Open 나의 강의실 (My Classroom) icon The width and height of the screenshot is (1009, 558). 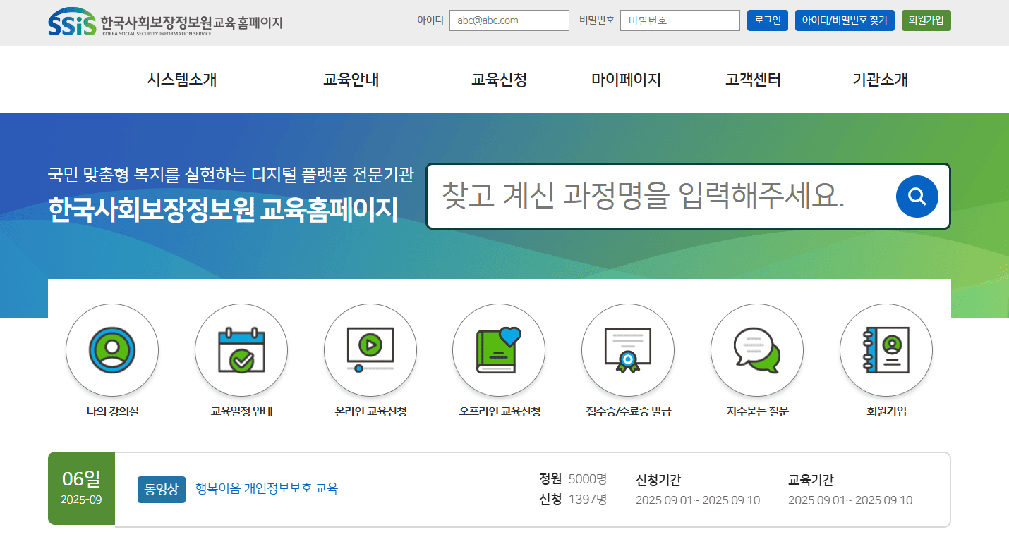point(111,349)
